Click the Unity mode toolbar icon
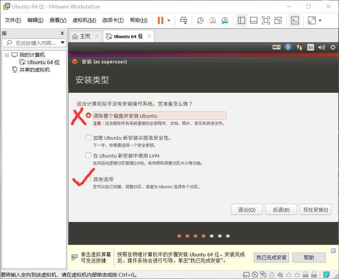The image size is (339, 279). coord(278,21)
